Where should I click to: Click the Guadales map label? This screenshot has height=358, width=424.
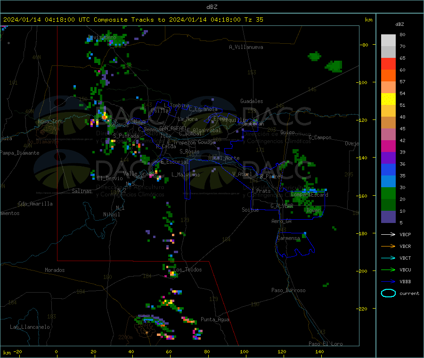[252, 101]
